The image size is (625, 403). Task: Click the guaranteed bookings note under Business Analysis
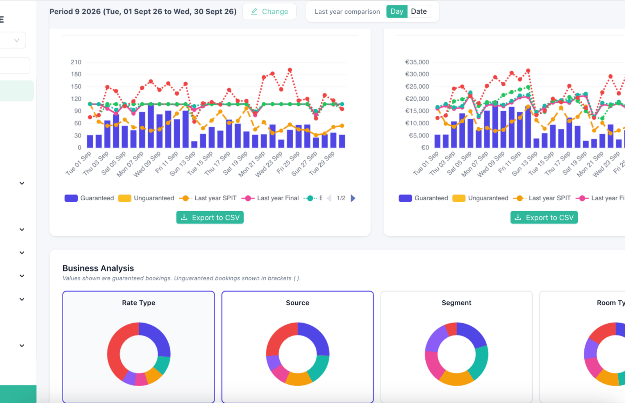pos(182,278)
